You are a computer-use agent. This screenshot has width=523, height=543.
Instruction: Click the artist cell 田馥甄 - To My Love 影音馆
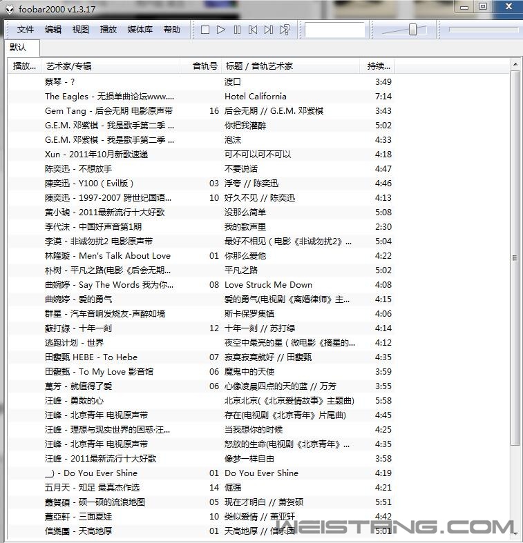99,372
